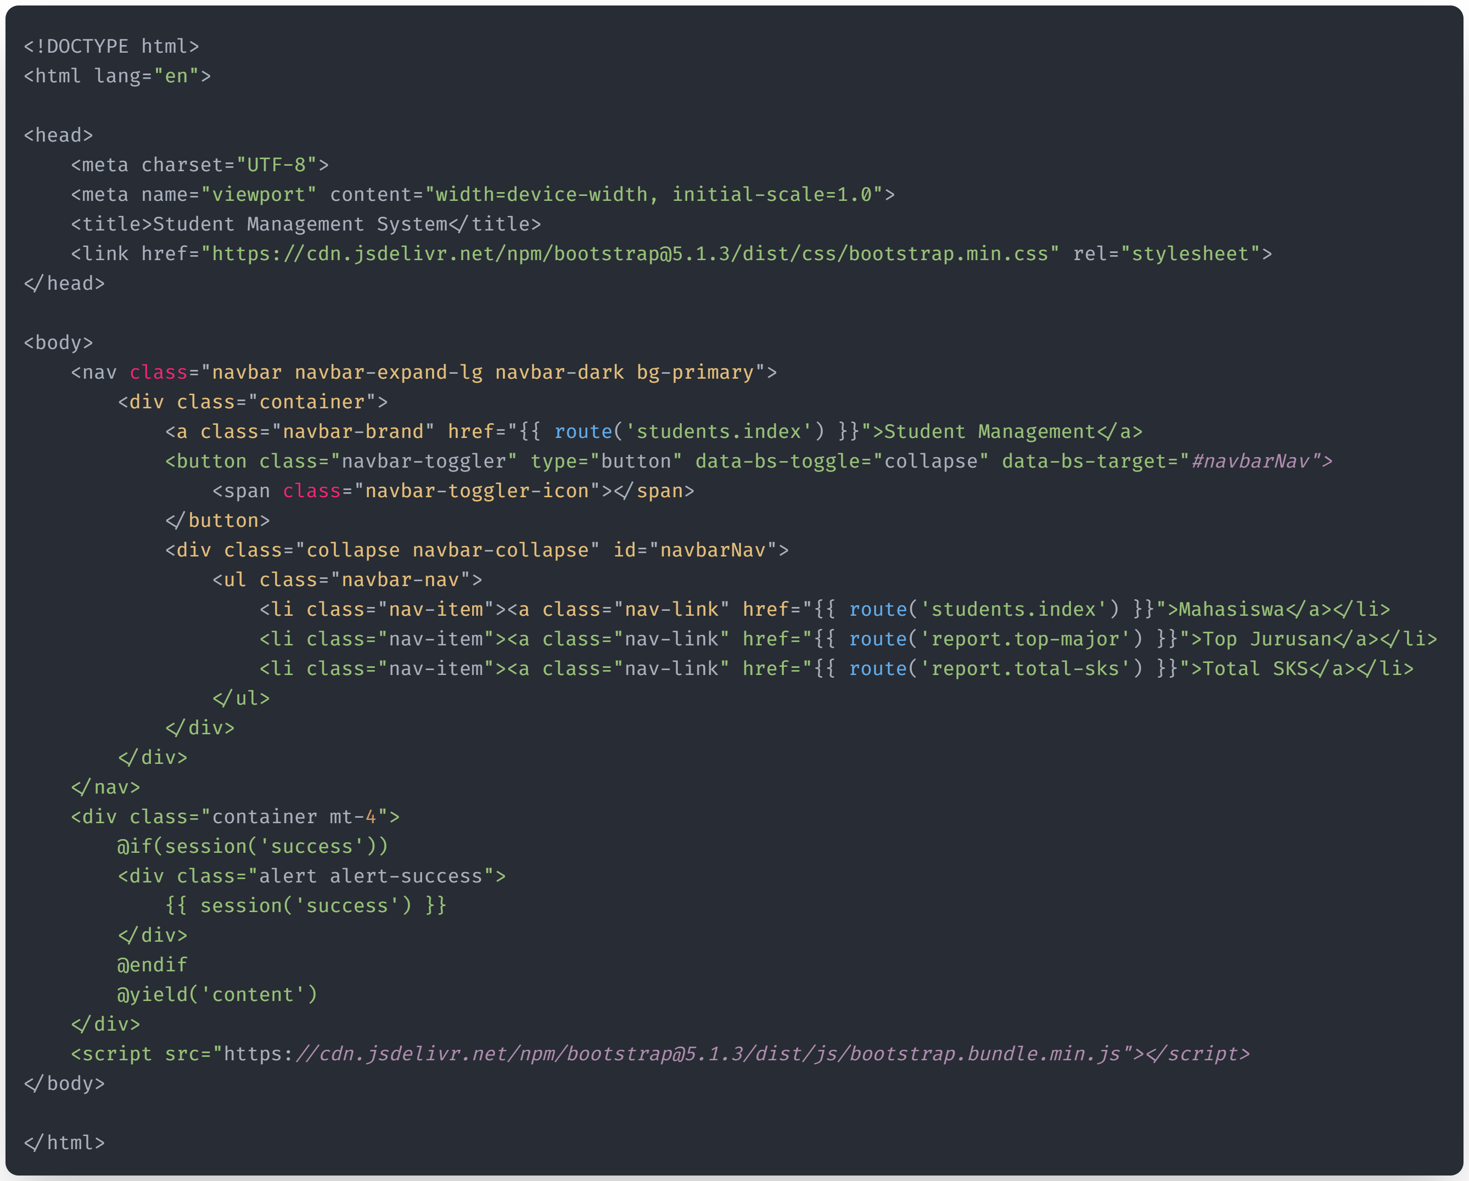Click the Top Jurusan link text
This screenshot has height=1181, width=1469.
[x=1268, y=639]
